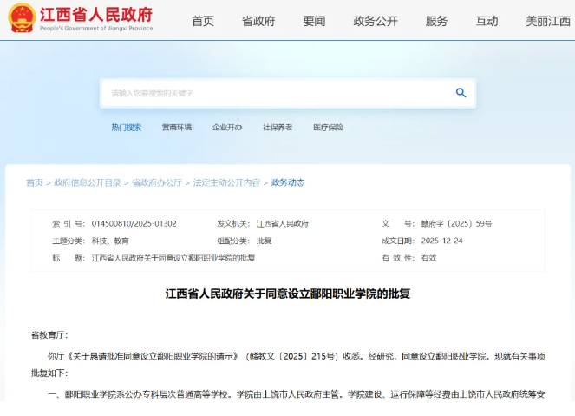Image resolution: width=575 pixels, height=416 pixels.
Task: Select 政务公开 in the top menu
Action: click(x=376, y=21)
